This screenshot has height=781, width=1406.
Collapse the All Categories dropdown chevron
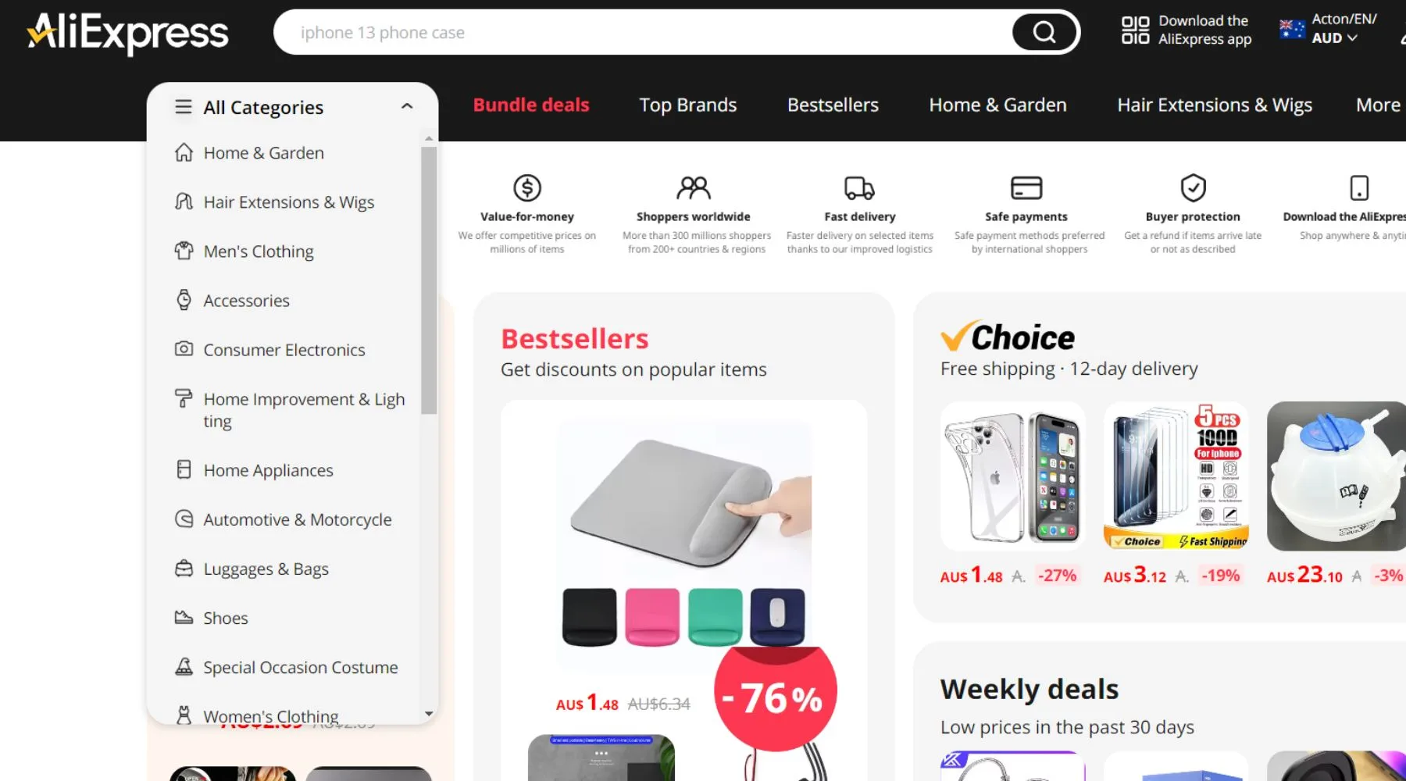pyautogui.click(x=407, y=106)
